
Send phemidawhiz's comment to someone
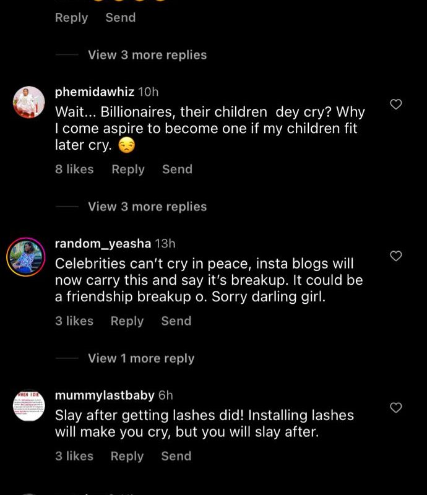click(x=177, y=169)
